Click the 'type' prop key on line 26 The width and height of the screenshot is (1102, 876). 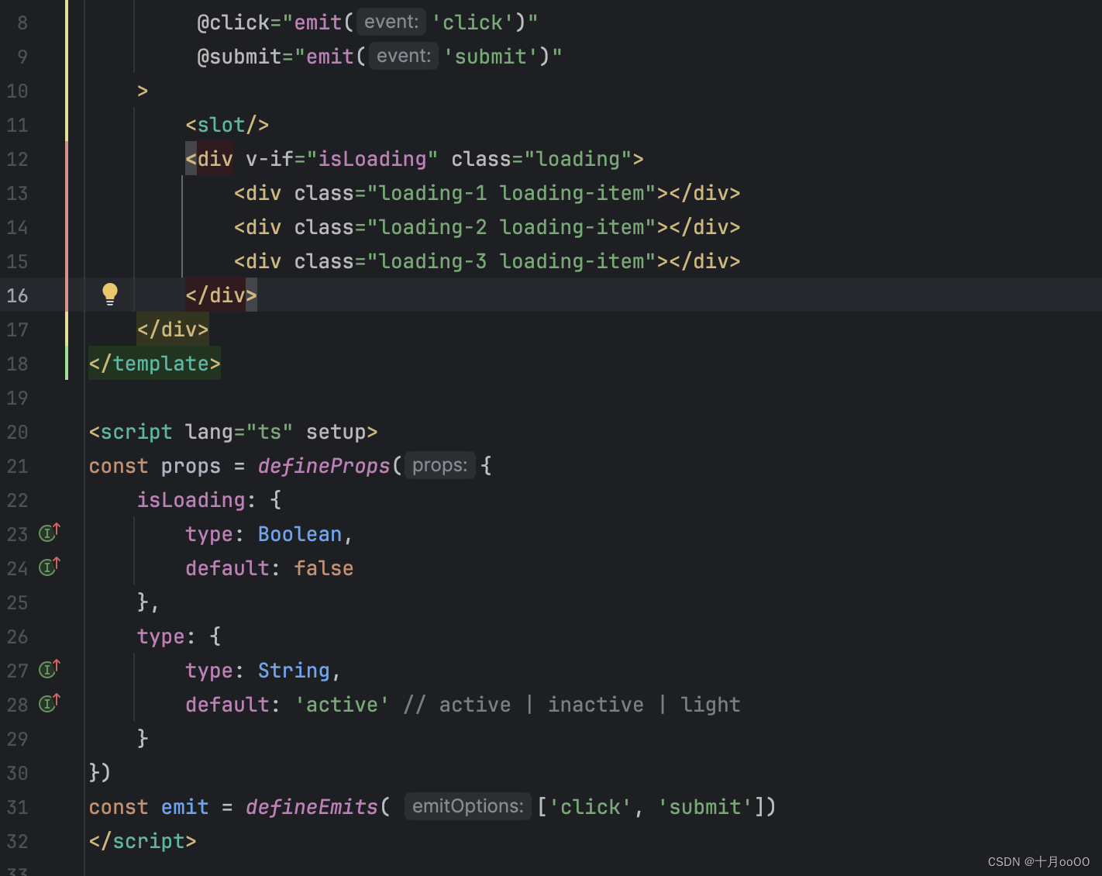pyautogui.click(x=161, y=636)
